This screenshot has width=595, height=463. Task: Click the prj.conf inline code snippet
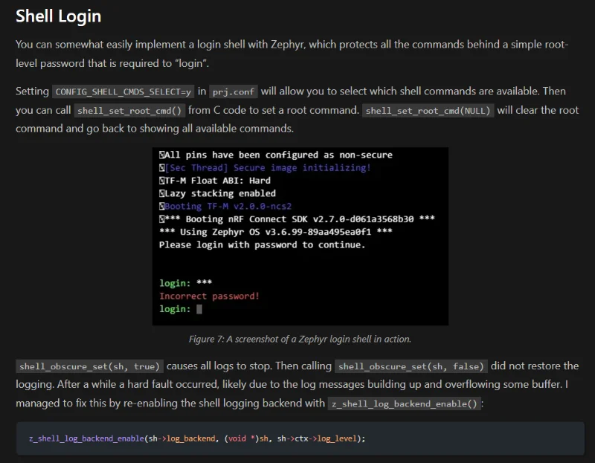coord(233,91)
